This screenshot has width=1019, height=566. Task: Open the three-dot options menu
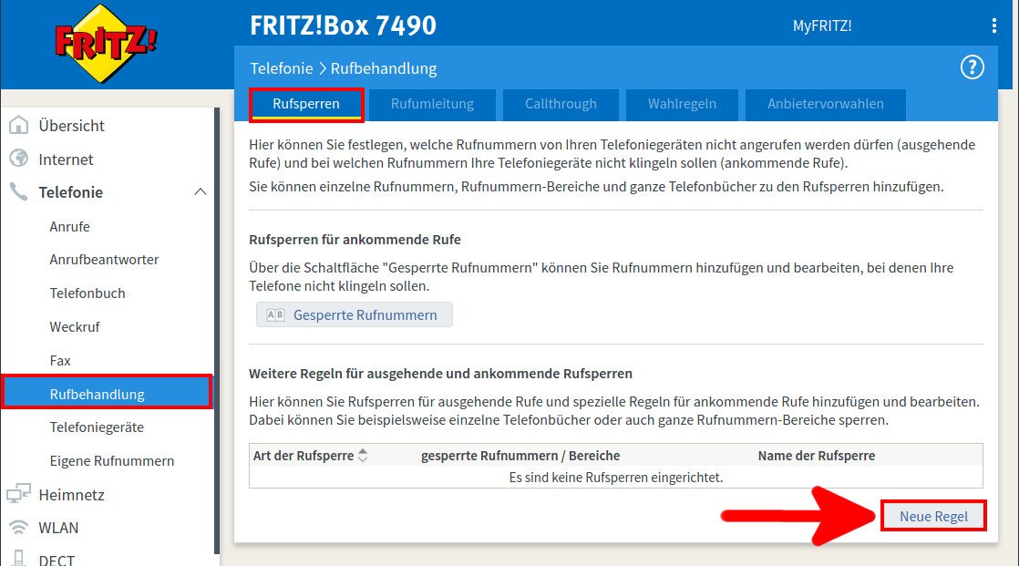[993, 26]
